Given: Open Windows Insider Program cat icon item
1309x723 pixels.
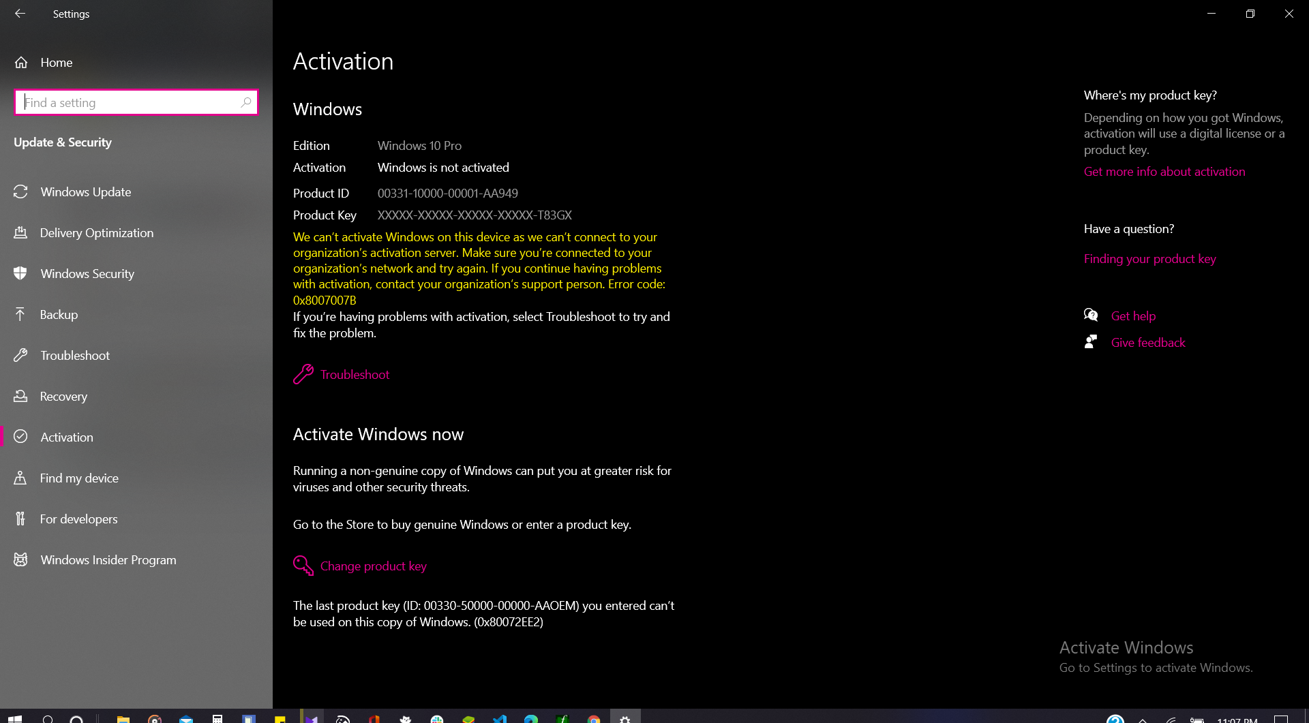Looking at the screenshot, I should point(136,560).
